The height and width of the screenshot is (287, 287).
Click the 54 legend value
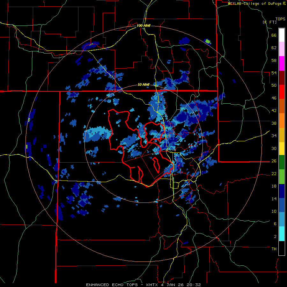click(274, 73)
